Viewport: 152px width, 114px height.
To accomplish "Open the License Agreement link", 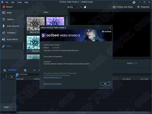I will point(52,84).
